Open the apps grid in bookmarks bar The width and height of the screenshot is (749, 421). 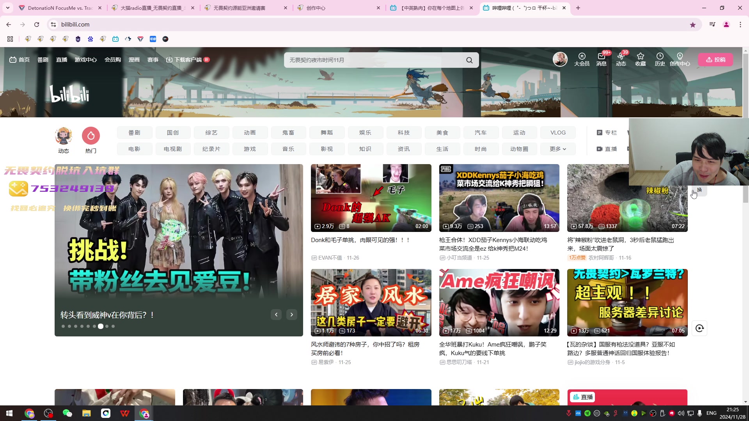tap(10, 39)
